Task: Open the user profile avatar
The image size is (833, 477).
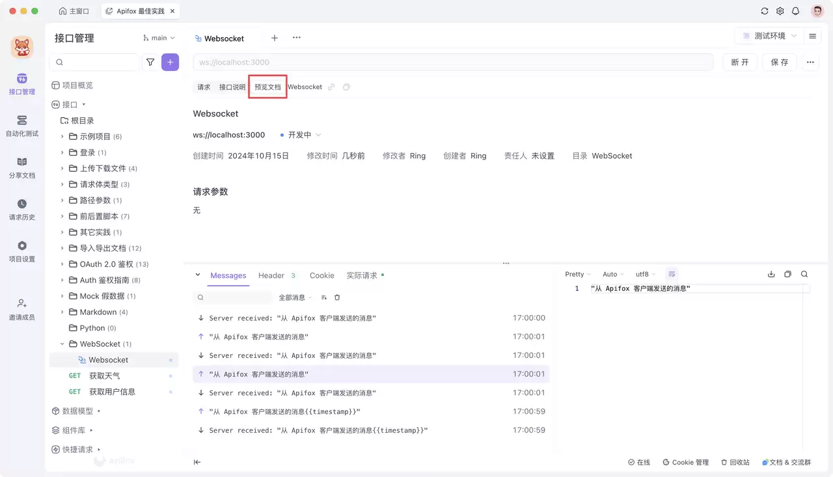Action: click(817, 11)
